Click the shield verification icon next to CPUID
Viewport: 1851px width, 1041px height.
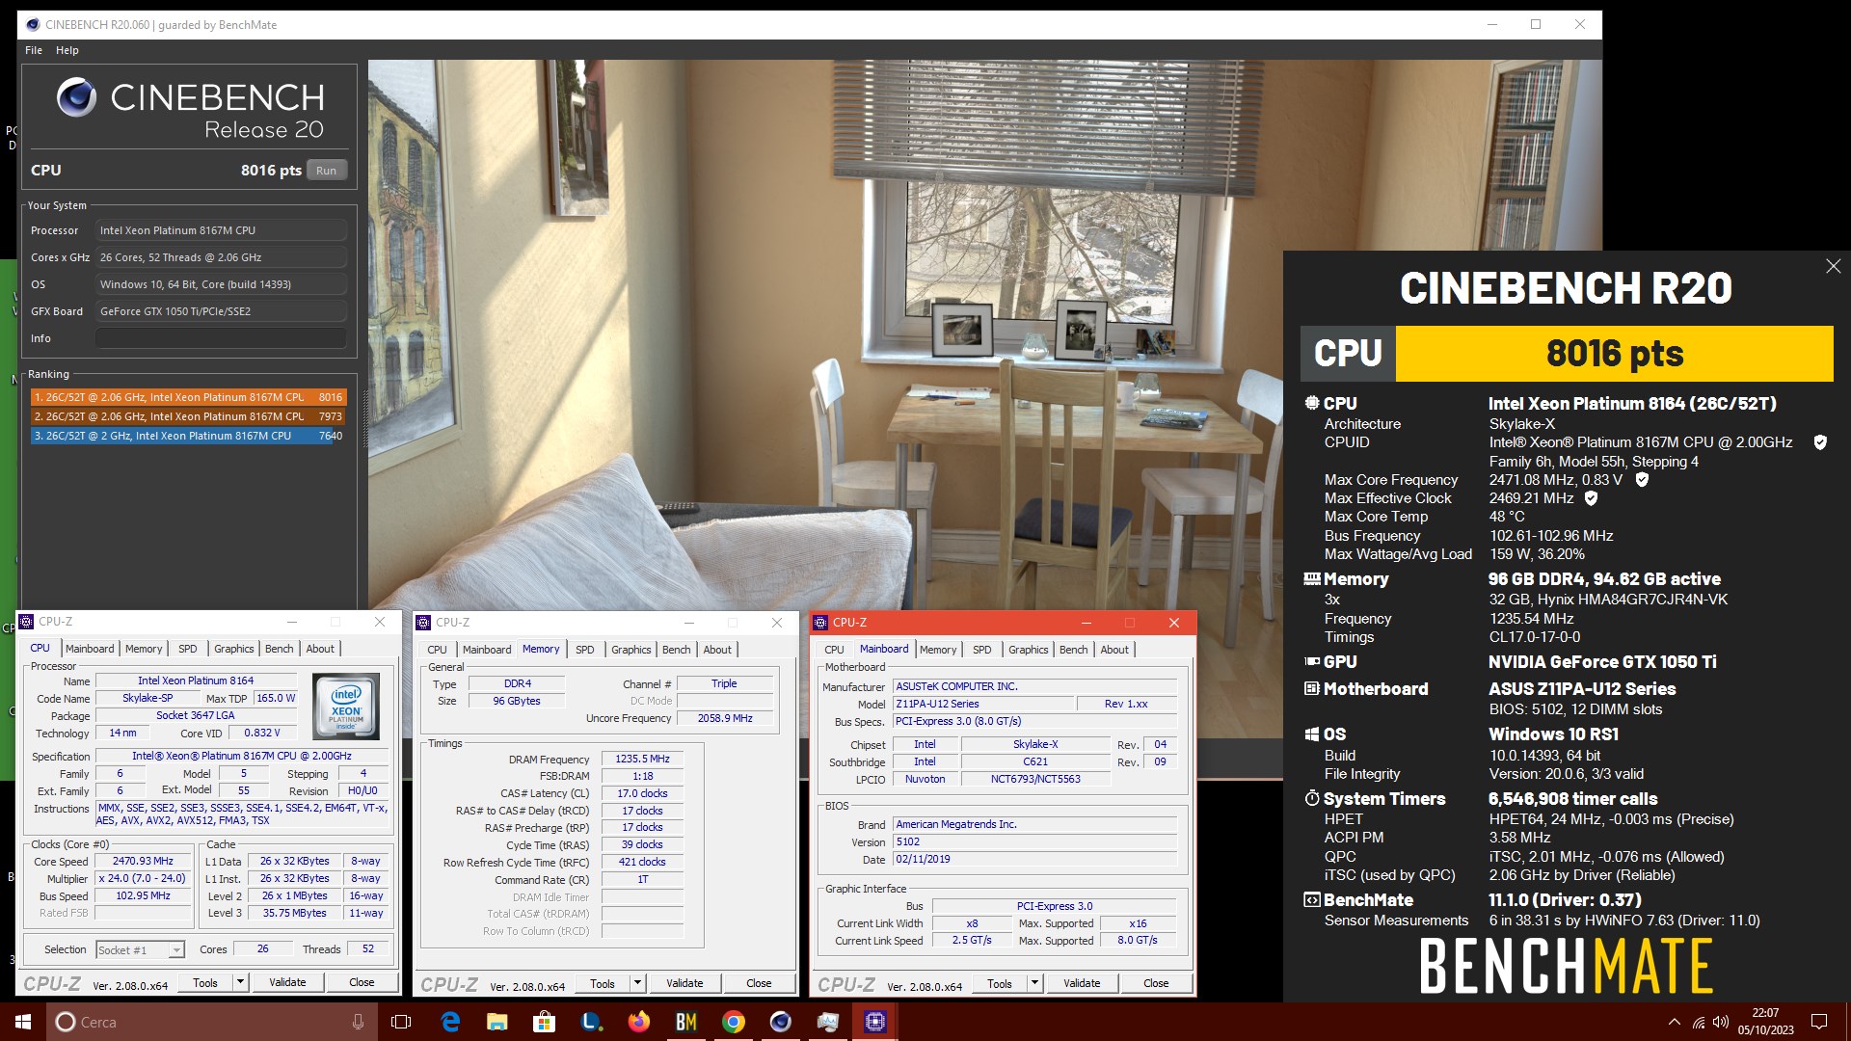coord(1820,442)
